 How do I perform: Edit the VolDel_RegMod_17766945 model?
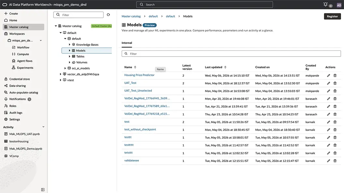click(328, 99)
